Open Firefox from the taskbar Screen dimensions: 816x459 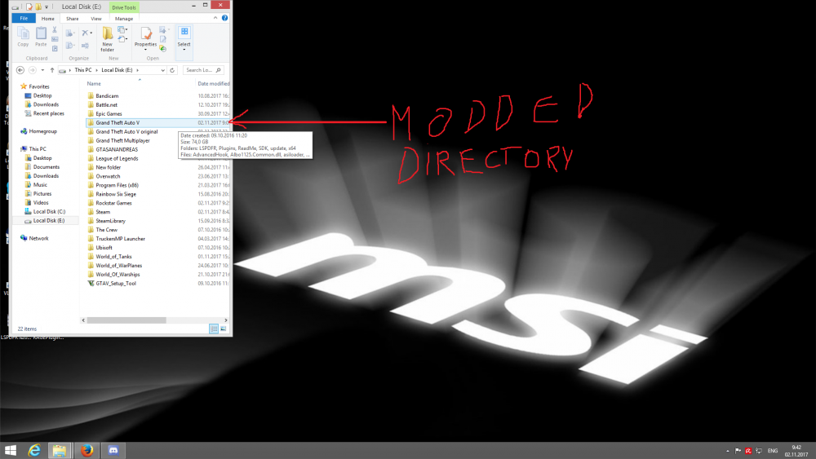pos(87,450)
